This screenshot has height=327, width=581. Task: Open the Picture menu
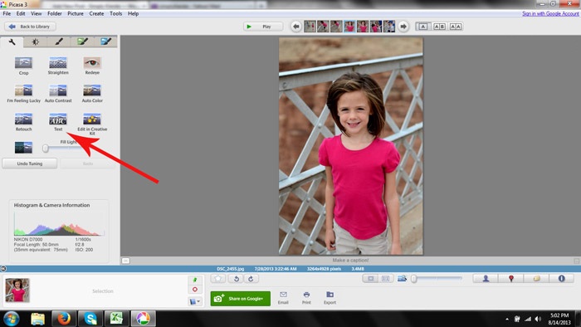click(76, 14)
